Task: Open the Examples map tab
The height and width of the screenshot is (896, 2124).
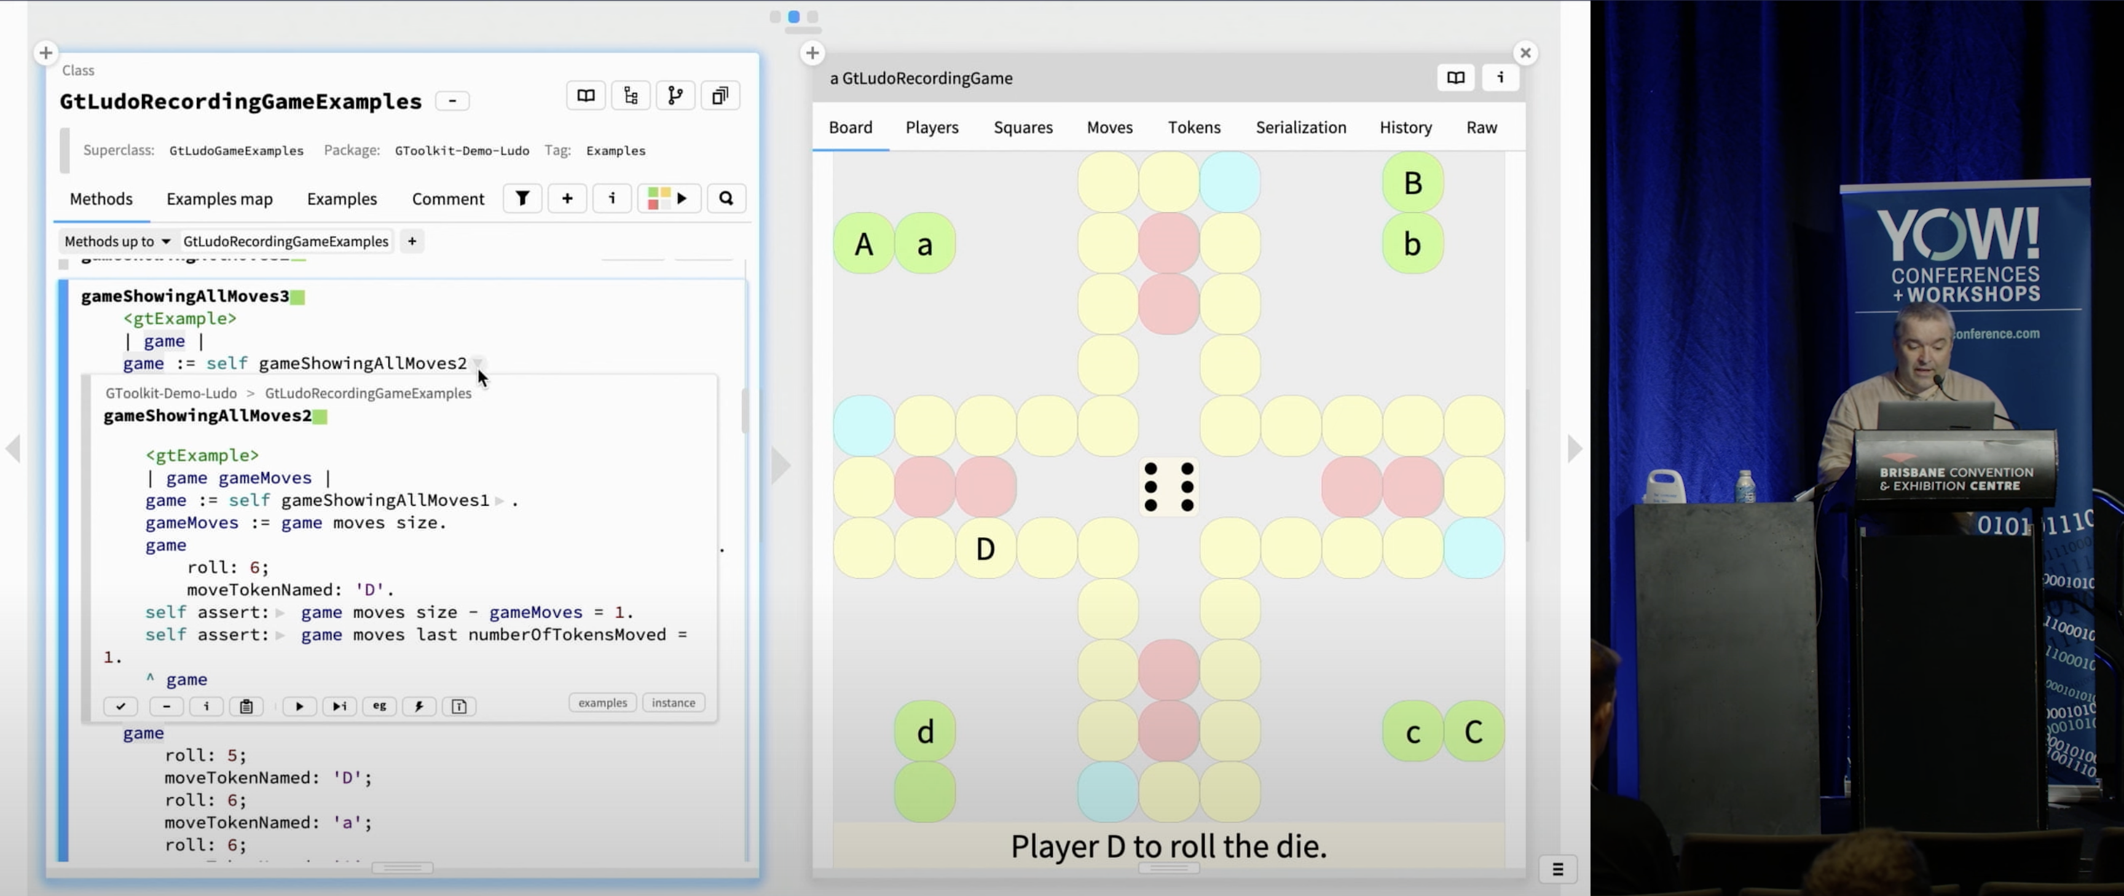Action: tap(219, 198)
